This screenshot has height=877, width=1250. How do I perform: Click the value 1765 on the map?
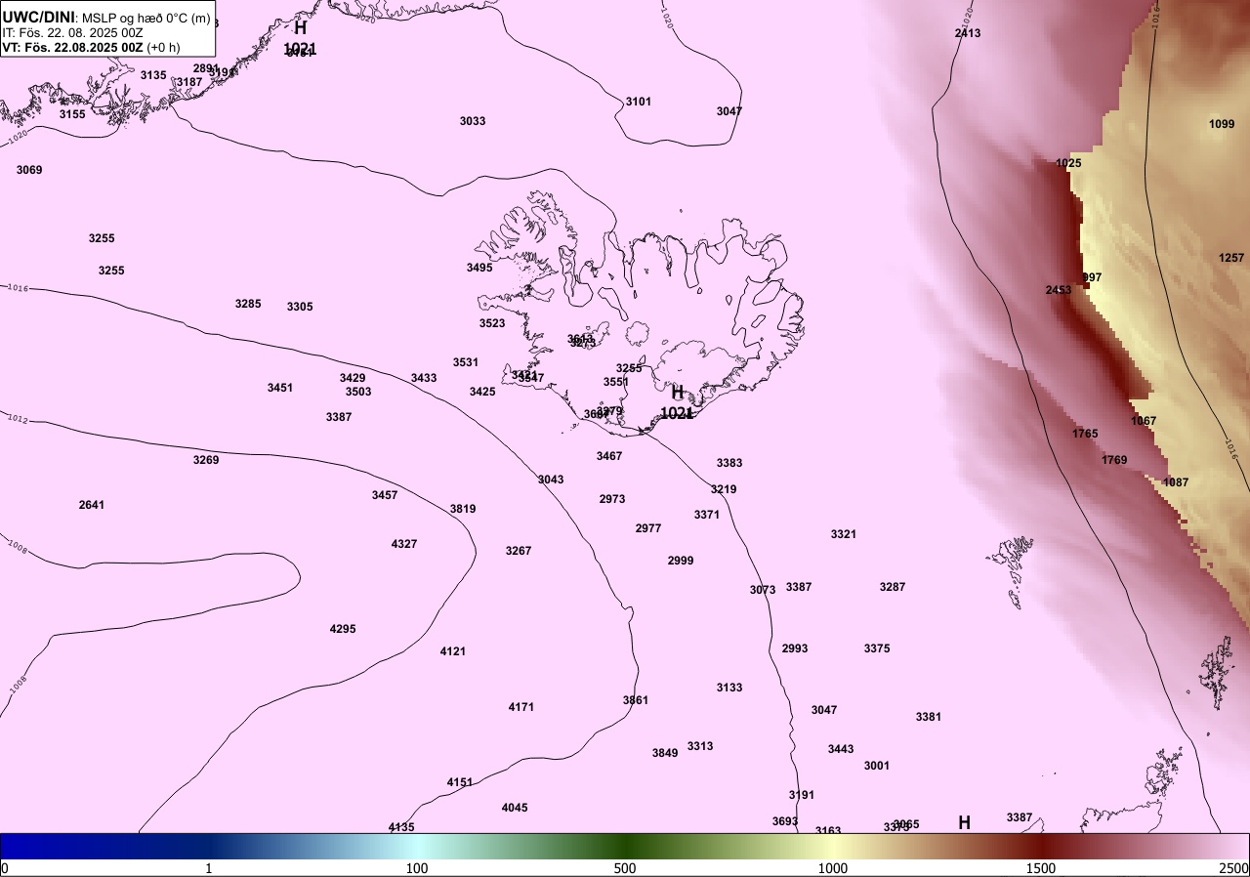tap(1085, 434)
